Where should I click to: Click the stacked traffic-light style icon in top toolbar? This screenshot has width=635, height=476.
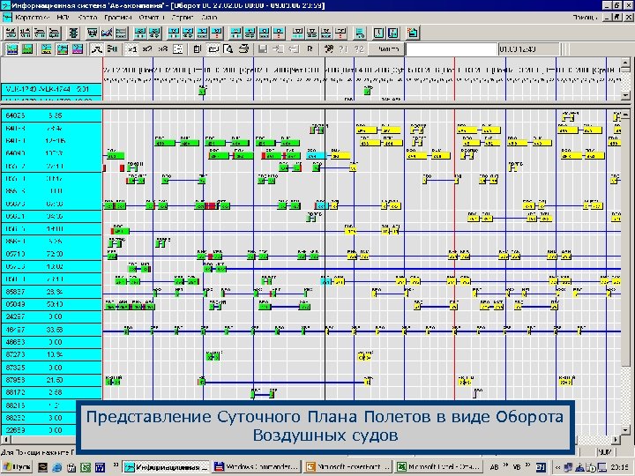coord(73,33)
